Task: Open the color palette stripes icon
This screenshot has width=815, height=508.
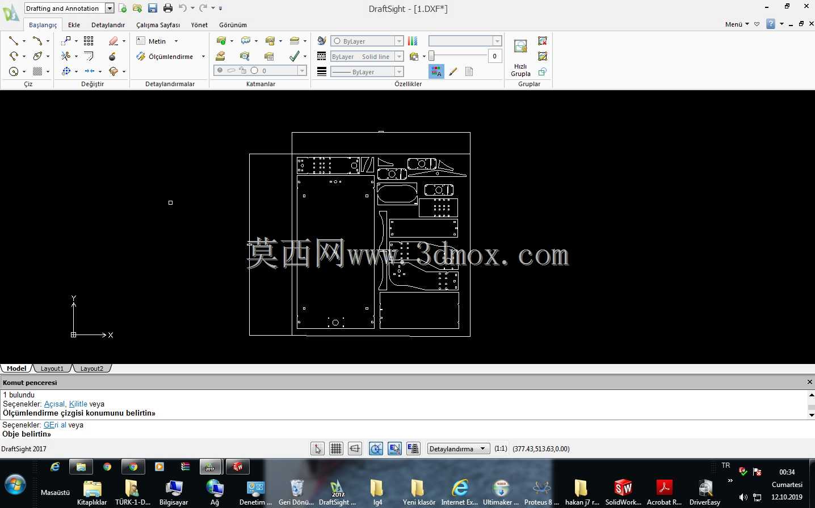Action: (413, 41)
